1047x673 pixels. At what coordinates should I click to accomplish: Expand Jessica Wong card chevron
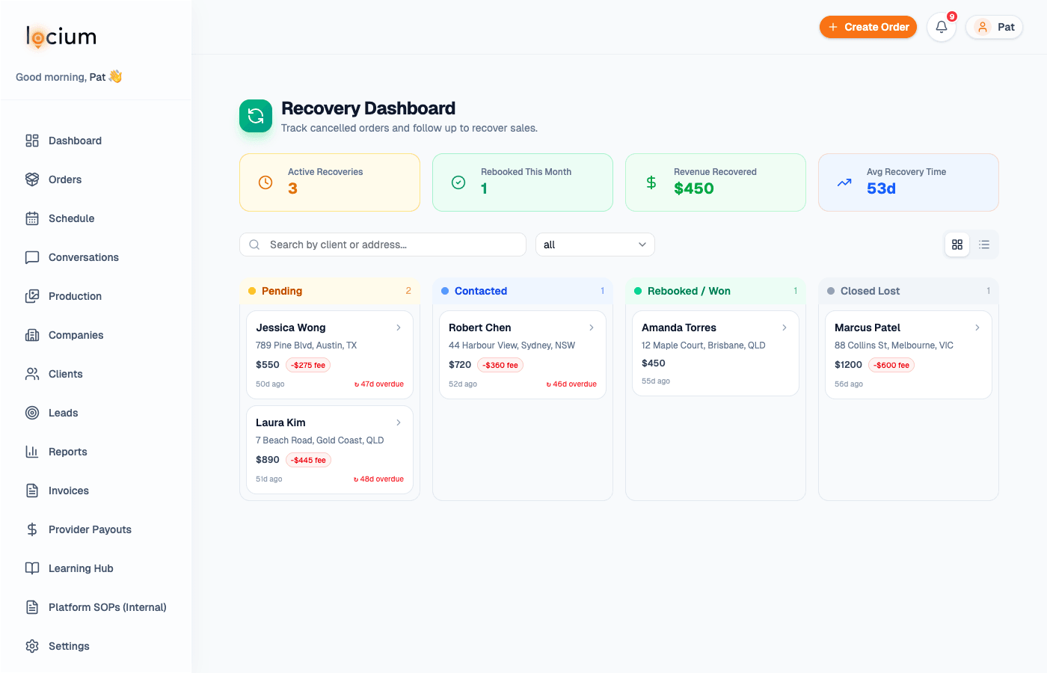coord(399,328)
